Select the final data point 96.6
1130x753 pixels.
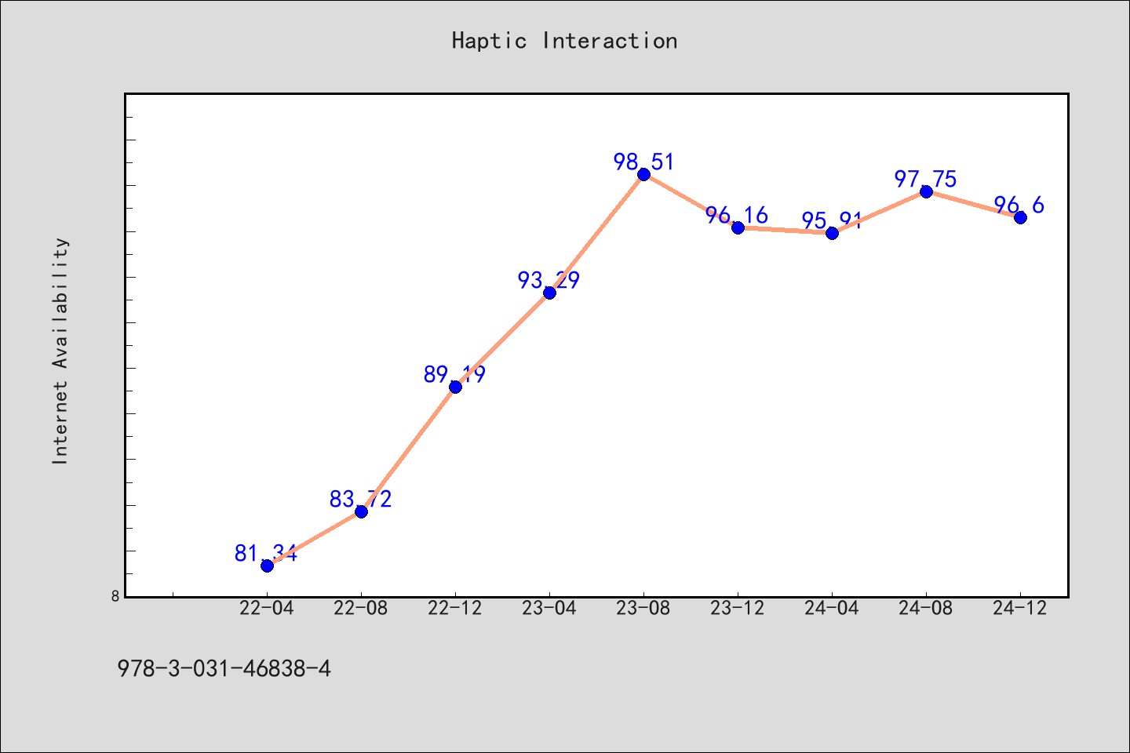(1020, 217)
